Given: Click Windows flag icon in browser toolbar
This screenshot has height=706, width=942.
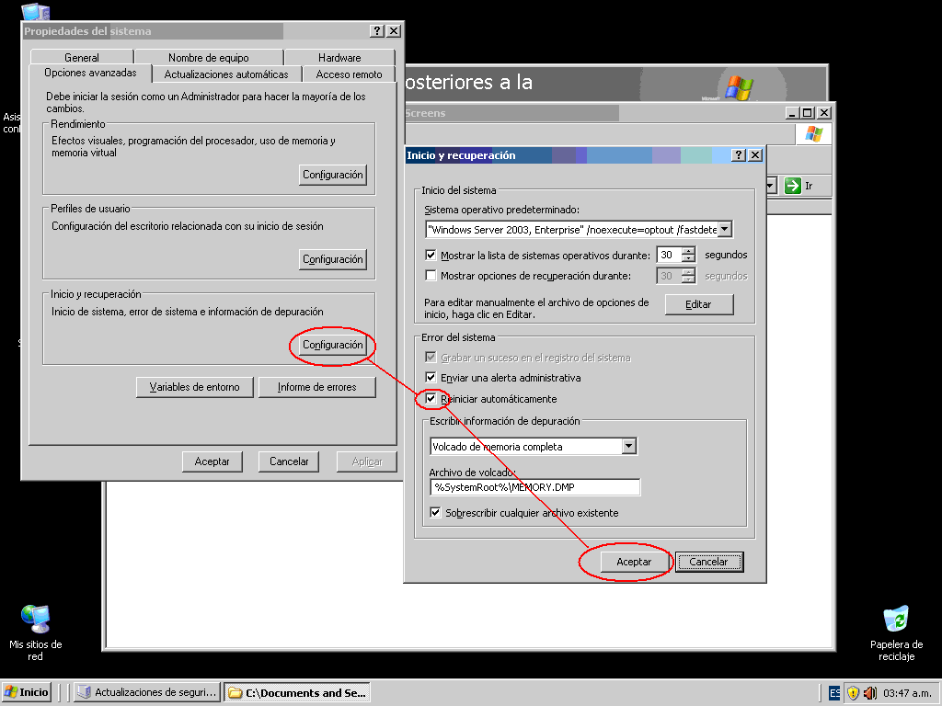Looking at the screenshot, I should (814, 133).
